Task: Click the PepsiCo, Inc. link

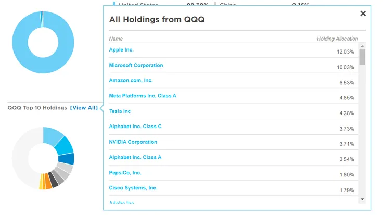Action: pyautogui.click(x=125, y=173)
